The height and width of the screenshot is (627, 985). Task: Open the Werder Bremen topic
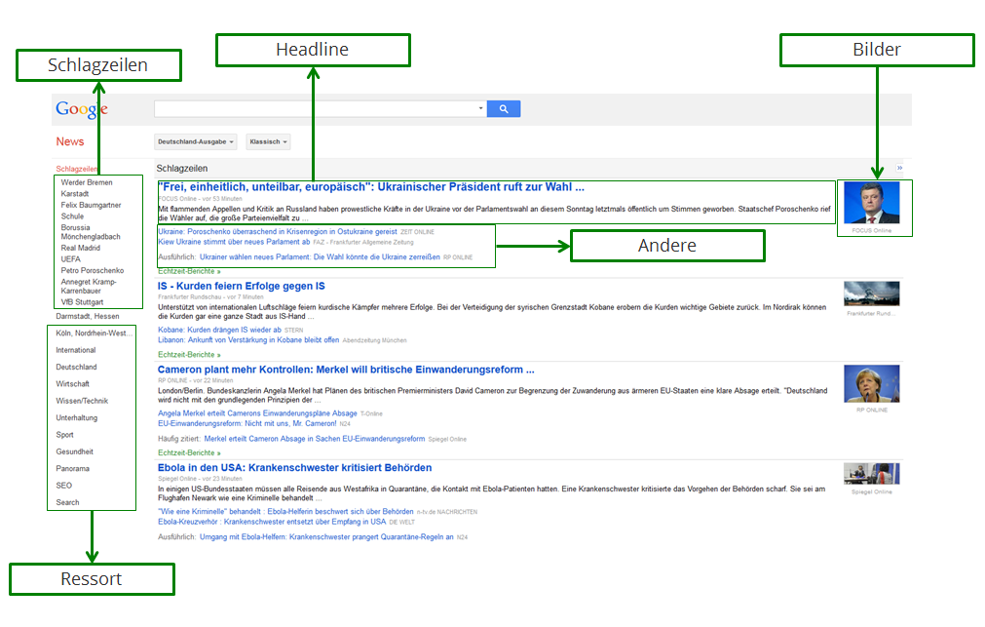pos(87,182)
